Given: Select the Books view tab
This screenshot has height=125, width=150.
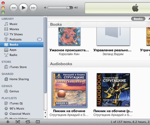Looking at the screenshot, I should click(x=138, y=19).
